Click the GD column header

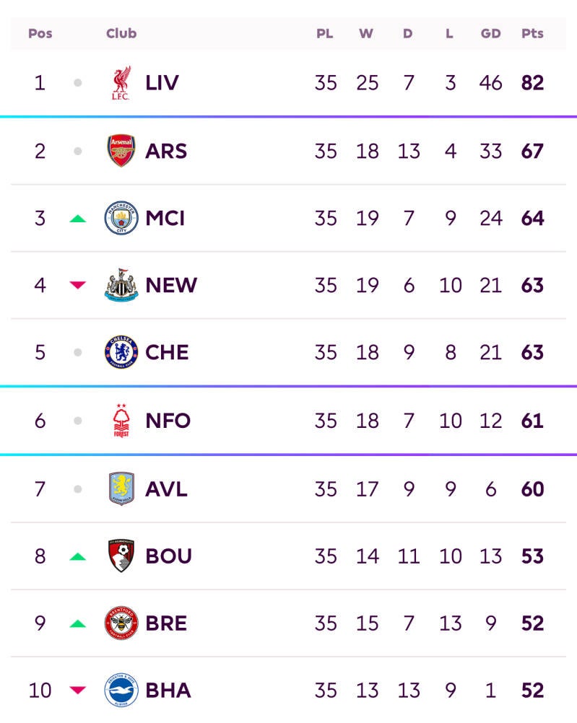(491, 33)
